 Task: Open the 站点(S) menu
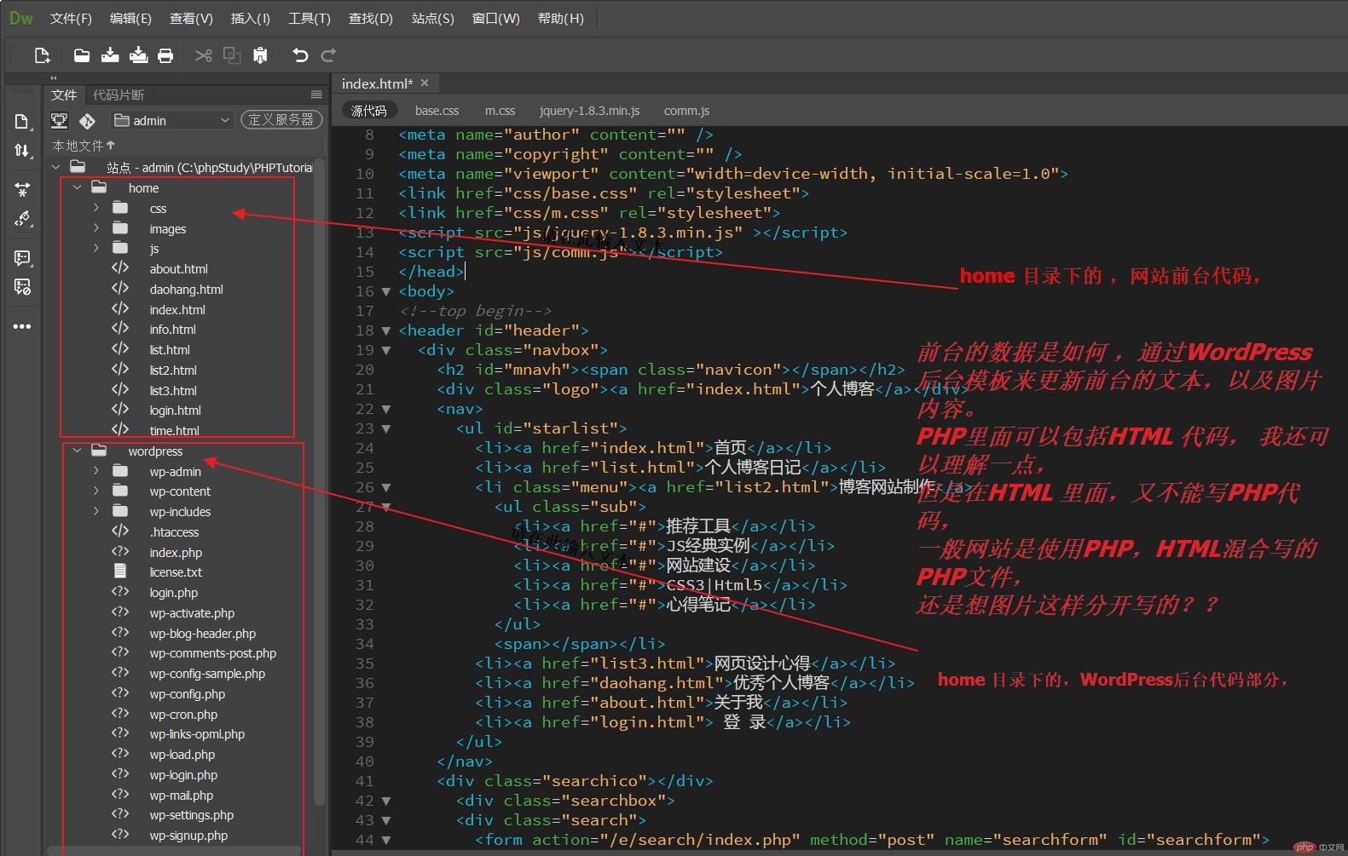(433, 18)
